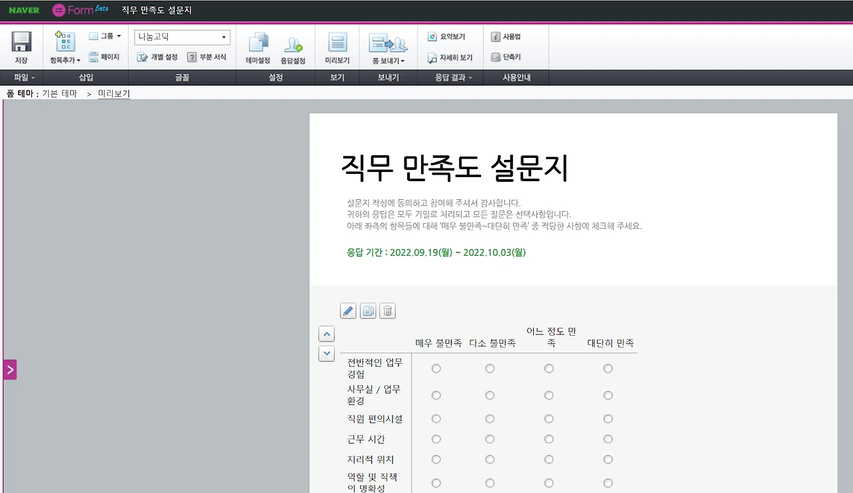This screenshot has width=853, height=493.
Task: Click the duplicate question icon
Action: pos(368,310)
